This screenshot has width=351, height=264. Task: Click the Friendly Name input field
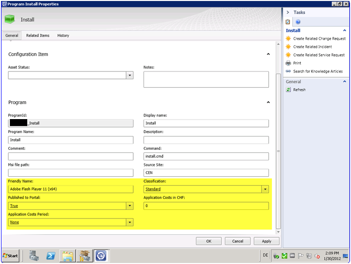click(x=71, y=189)
